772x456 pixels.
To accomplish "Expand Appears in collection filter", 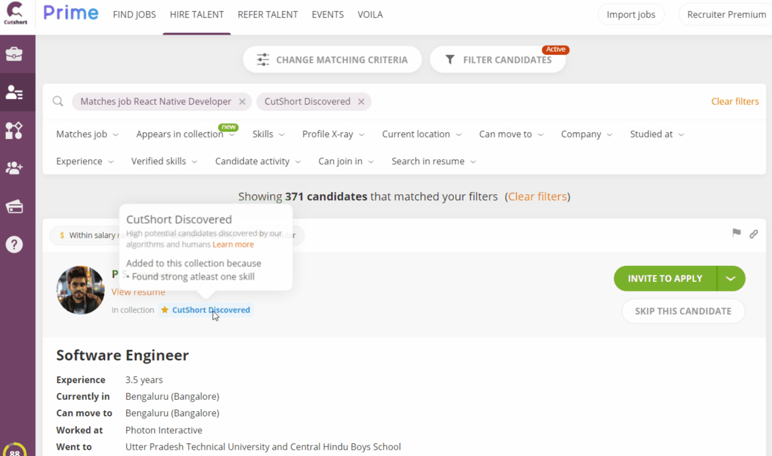I will tap(186, 134).
